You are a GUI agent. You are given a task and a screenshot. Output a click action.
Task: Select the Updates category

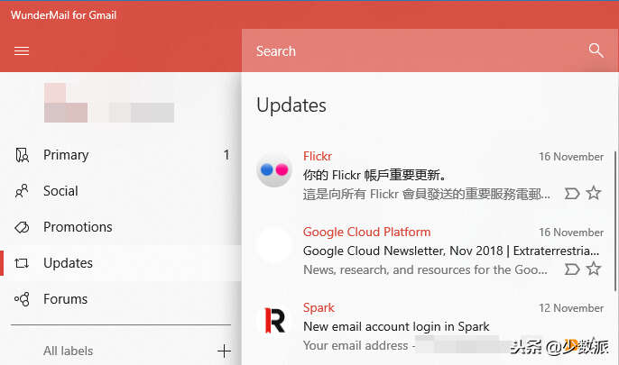(x=120, y=263)
